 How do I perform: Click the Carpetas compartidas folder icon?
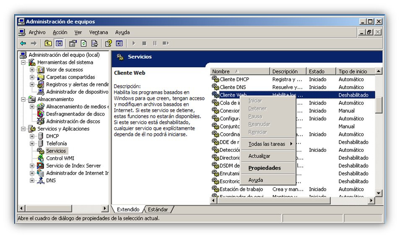pyautogui.click(x=41, y=77)
